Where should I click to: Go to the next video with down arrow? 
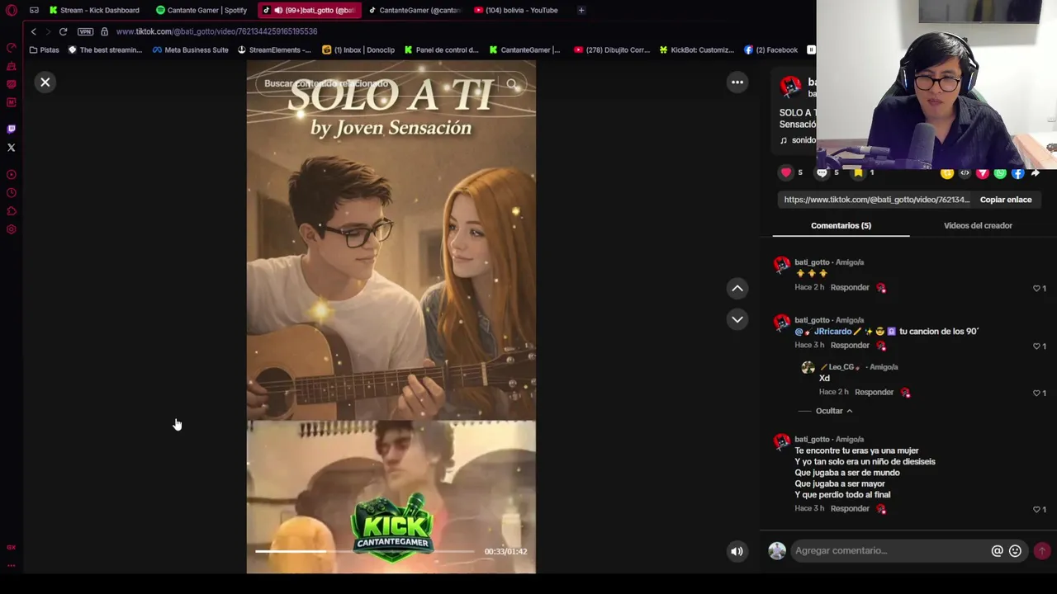pos(737,319)
